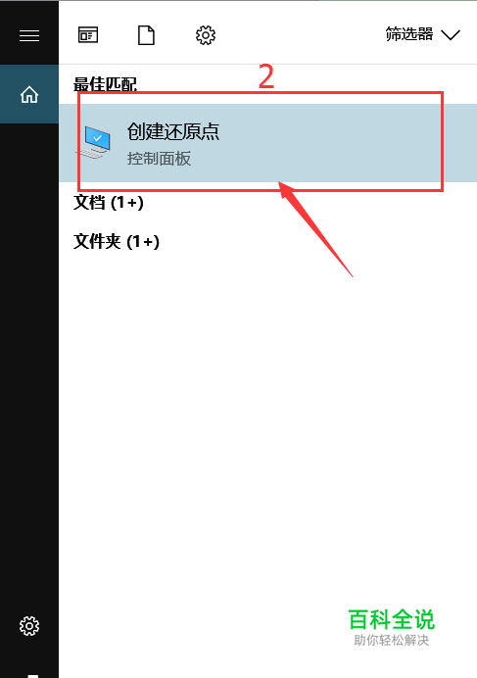Click the 百科全说 green watermark logo
The image size is (477, 678).
pyautogui.click(x=391, y=619)
